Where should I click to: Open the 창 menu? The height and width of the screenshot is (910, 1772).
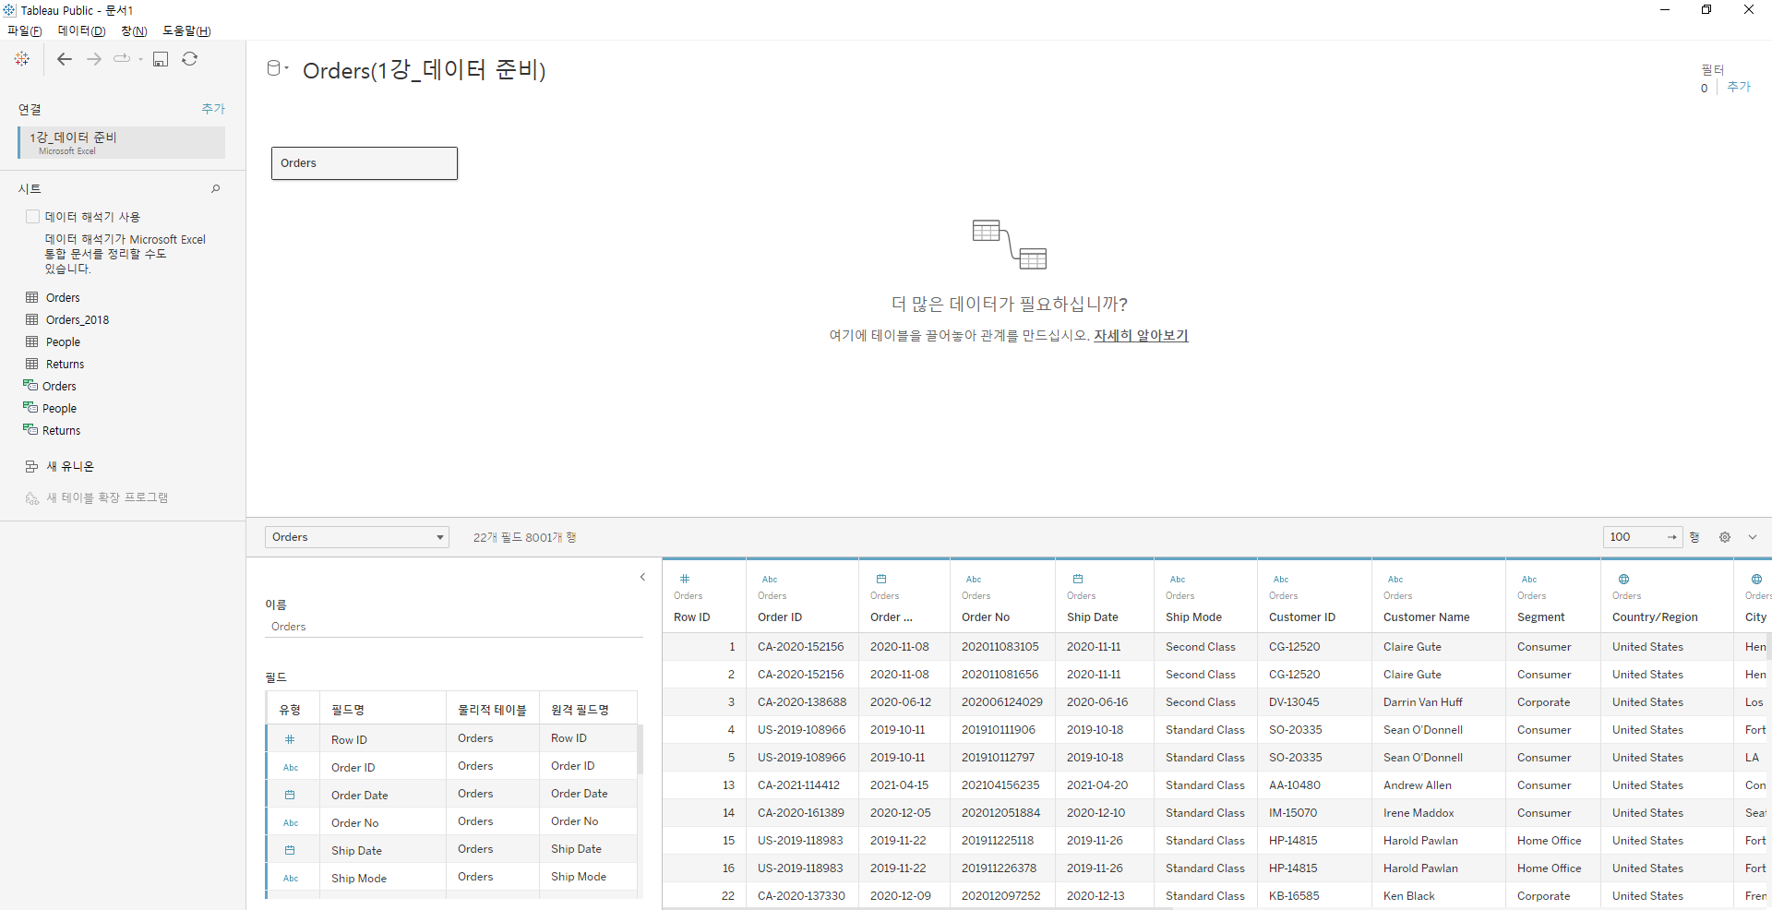tap(134, 31)
